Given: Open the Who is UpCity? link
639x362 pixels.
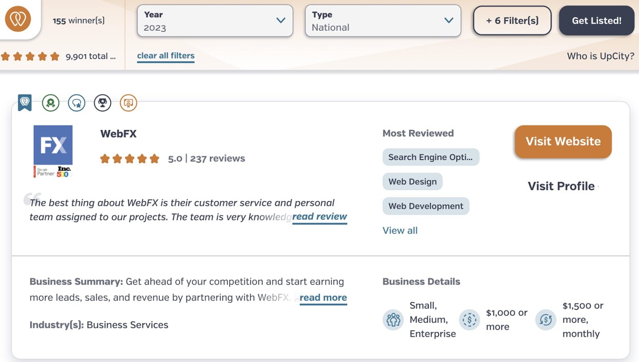Looking at the screenshot, I should click(601, 56).
